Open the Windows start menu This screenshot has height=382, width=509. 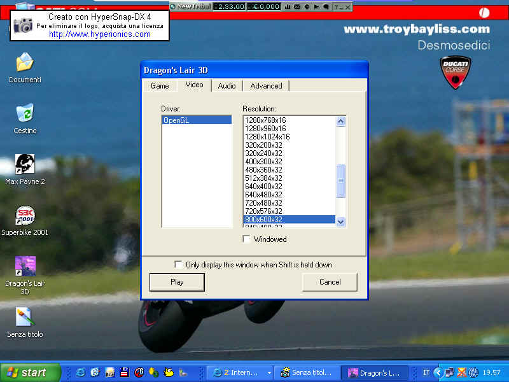[31, 372]
